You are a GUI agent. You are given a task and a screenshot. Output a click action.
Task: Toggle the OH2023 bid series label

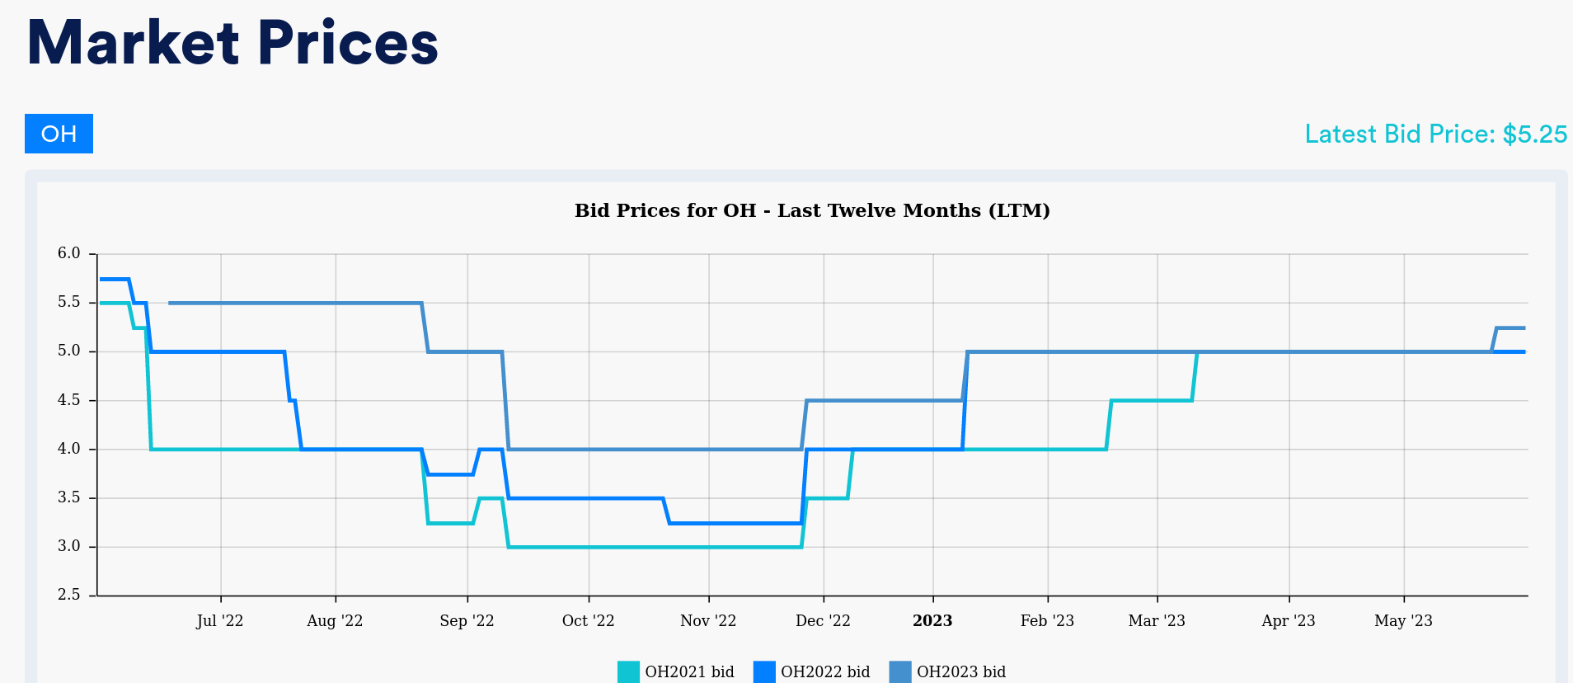tap(961, 671)
